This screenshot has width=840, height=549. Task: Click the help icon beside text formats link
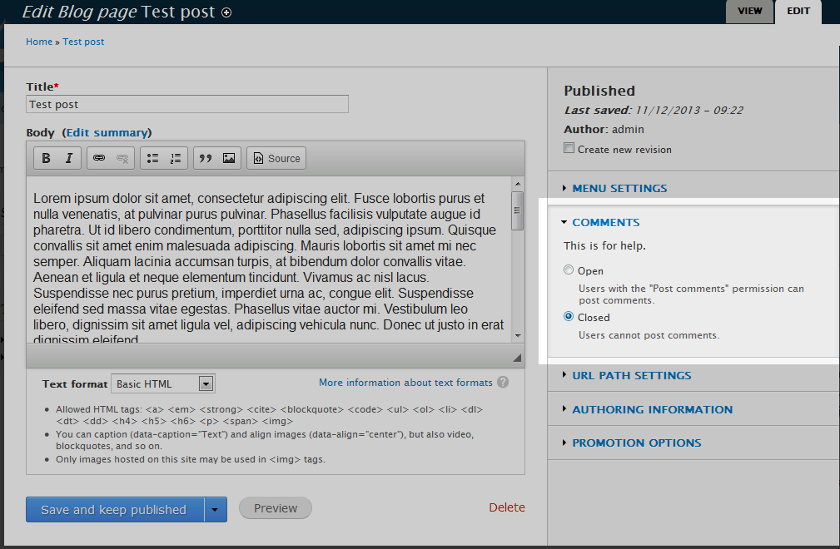coord(503,382)
